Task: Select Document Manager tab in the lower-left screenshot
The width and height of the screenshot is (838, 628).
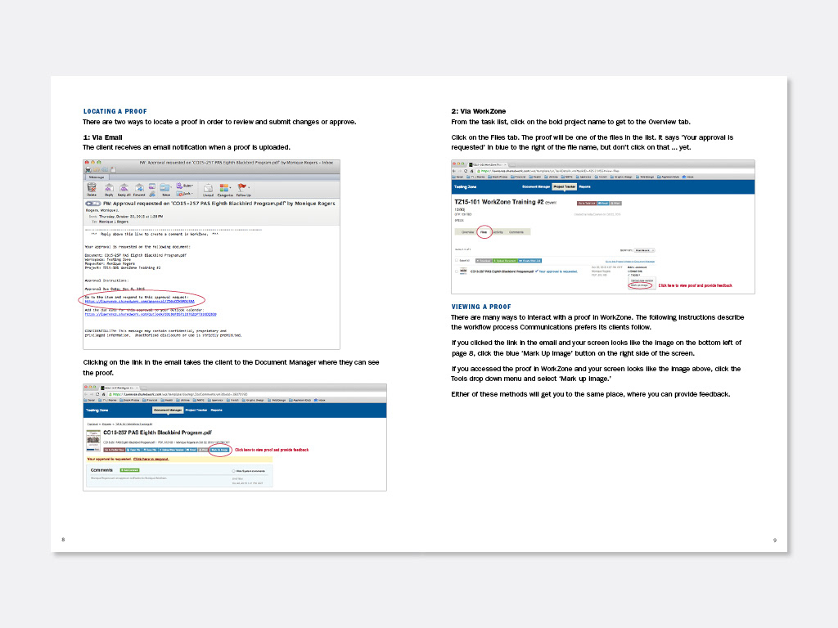Action: click(x=168, y=410)
